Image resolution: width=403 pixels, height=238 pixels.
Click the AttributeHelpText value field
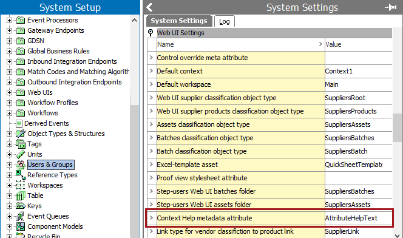tap(358, 218)
